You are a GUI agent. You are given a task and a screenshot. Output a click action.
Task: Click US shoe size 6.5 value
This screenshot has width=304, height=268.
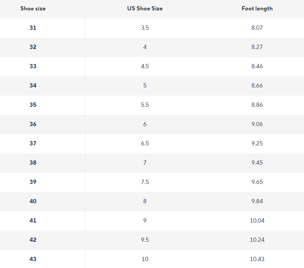click(x=145, y=143)
